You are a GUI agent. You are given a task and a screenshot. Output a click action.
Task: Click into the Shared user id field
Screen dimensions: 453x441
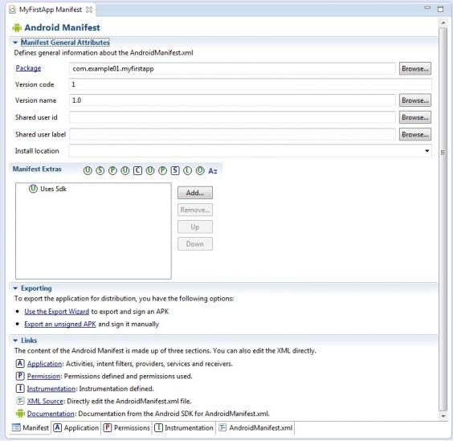[x=232, y=117]
